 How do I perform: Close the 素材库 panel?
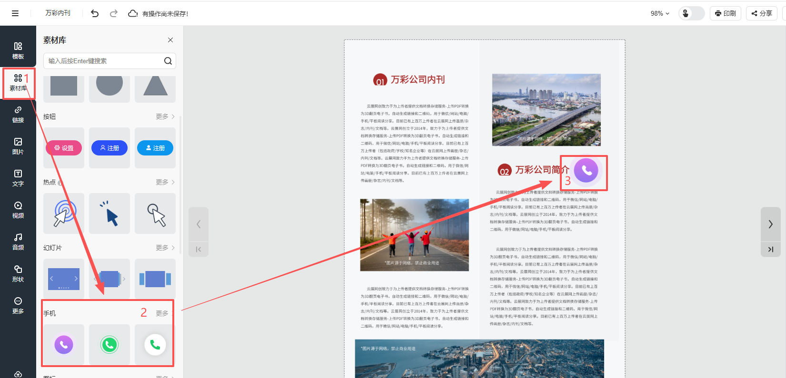[x=170, y=40]
